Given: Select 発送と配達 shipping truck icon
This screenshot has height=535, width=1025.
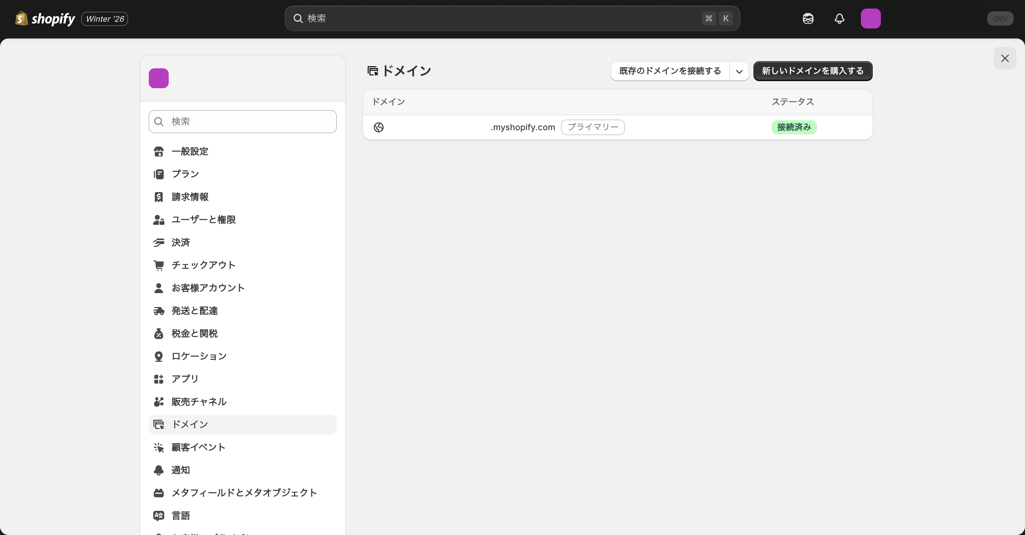Looking at the screenshot, I should click(x=159, y=311).
